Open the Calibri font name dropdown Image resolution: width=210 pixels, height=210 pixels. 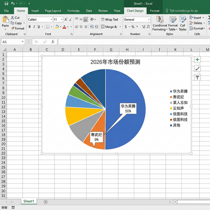[x=52, y=20]
